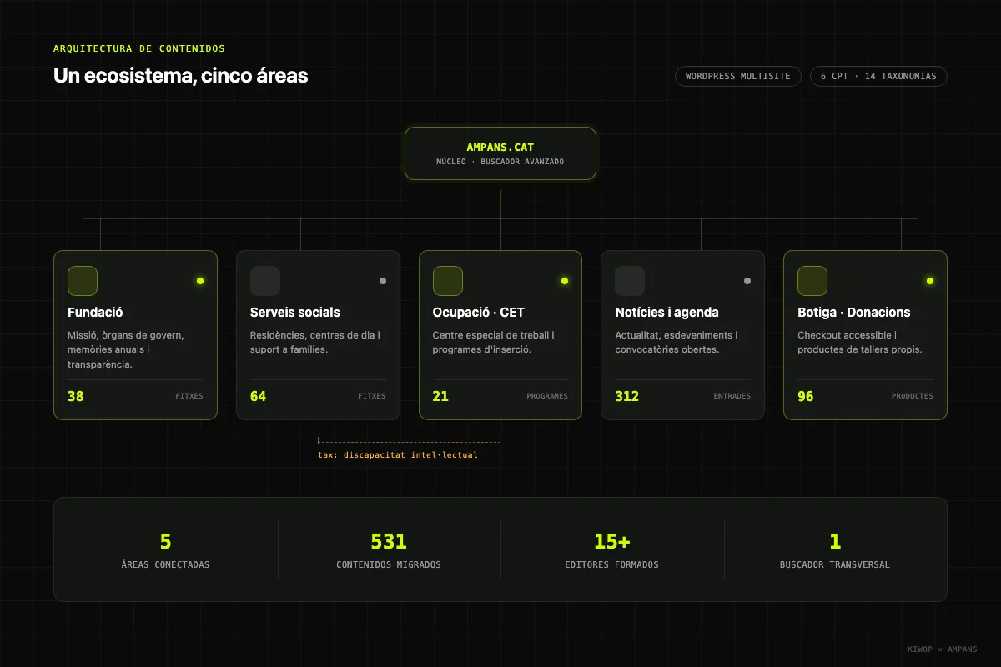Image resolution: width=1001 pixels, height=667 pixels.
Task: Click the PROGRAMES label
Action: (x=547, y=396)
